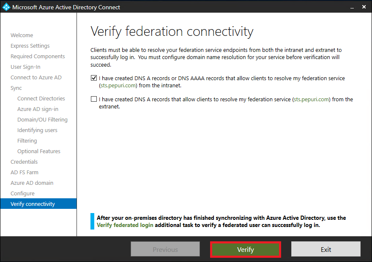Image resolution: width=372 pixels, height=262 pixels.
Task: Open Azure AD sign-in sub-step
Action: (x=38, y=109)
